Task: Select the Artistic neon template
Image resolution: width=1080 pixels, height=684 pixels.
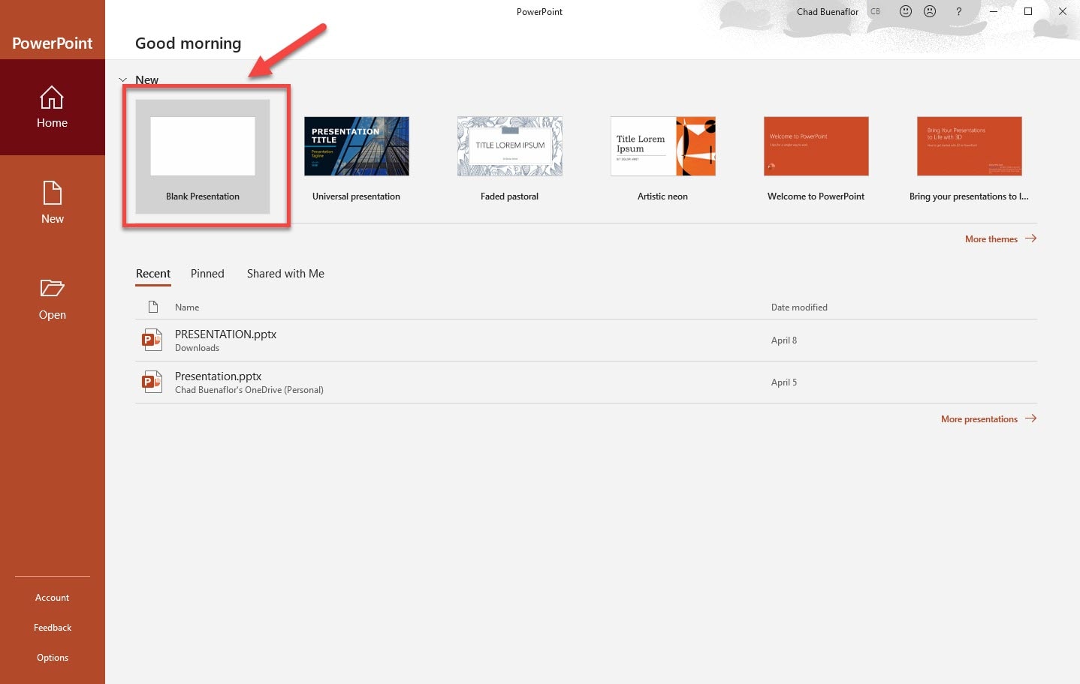Action: pos(662,146)
